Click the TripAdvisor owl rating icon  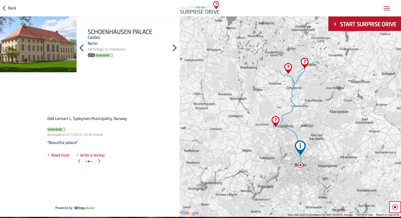pos(91,55)
